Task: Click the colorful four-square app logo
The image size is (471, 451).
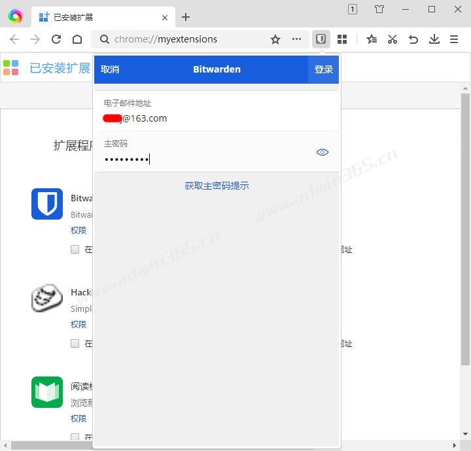Action: click(x=11, y=67)
